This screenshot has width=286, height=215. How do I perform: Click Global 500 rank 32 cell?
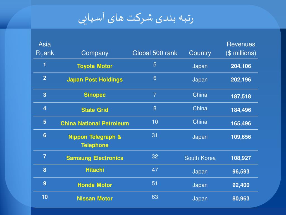point(155,156)
